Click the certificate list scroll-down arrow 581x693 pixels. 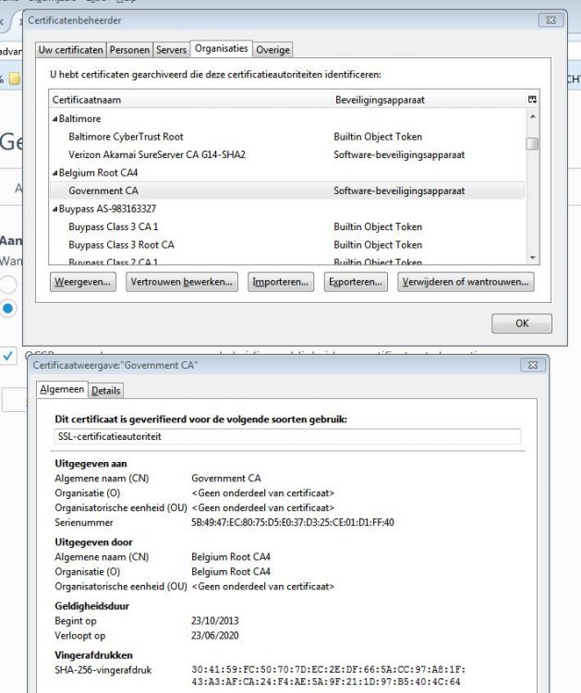click(x=532, y=257)
